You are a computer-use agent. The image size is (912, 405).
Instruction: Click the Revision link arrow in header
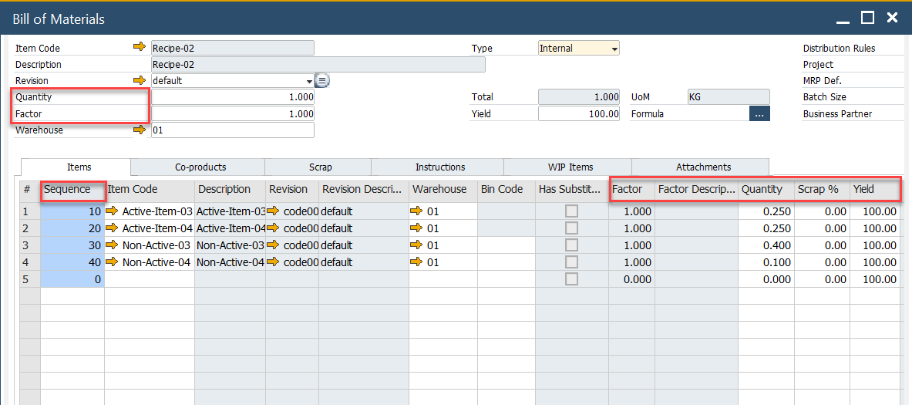(x=139, y=80)
